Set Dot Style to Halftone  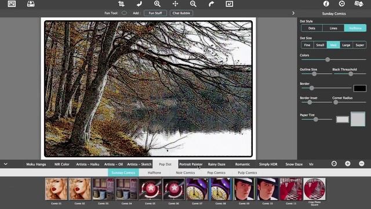click(355, 28)
